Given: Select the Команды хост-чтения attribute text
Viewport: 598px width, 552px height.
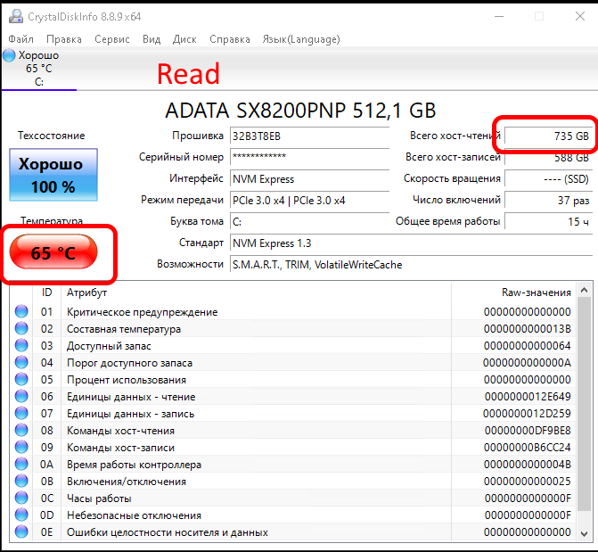Looking at the screenshot, I should (x=121, y=431).
